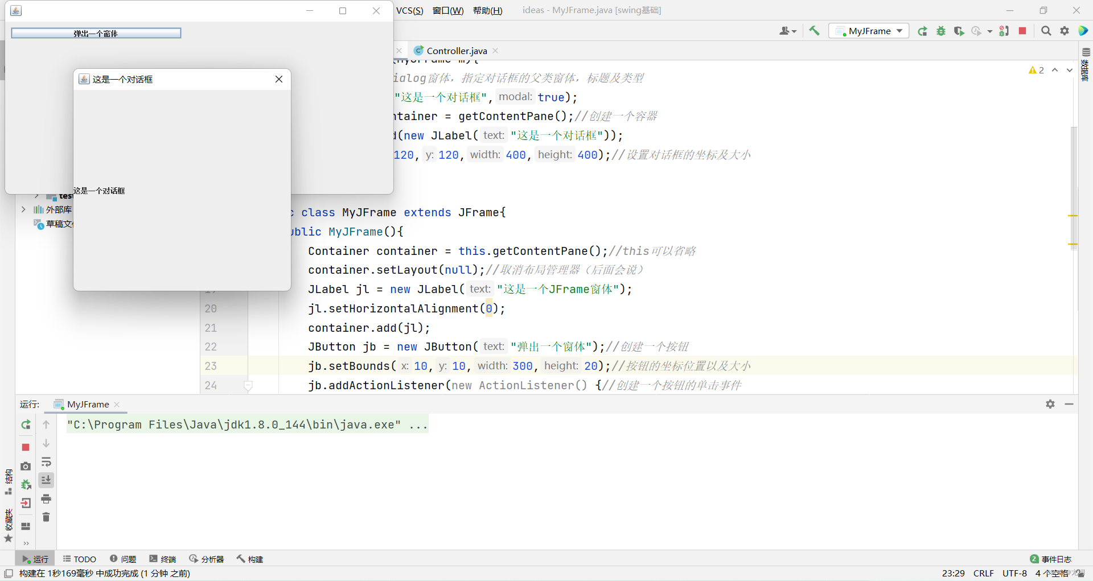Go to next highlighted error arrow

[x=1070, y=70]
